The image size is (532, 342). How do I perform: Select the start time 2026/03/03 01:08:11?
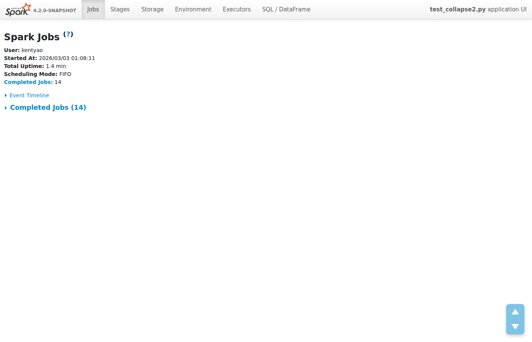pos(67,58)
